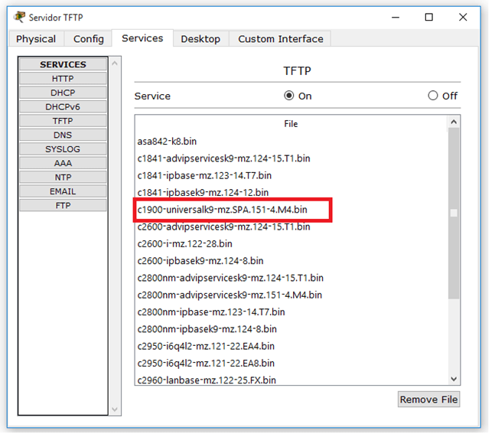The height and width of the screenshot is (437, 495).
Task: Choose the DNS service button
Action: pyautogui.click(x=63, y=135)
